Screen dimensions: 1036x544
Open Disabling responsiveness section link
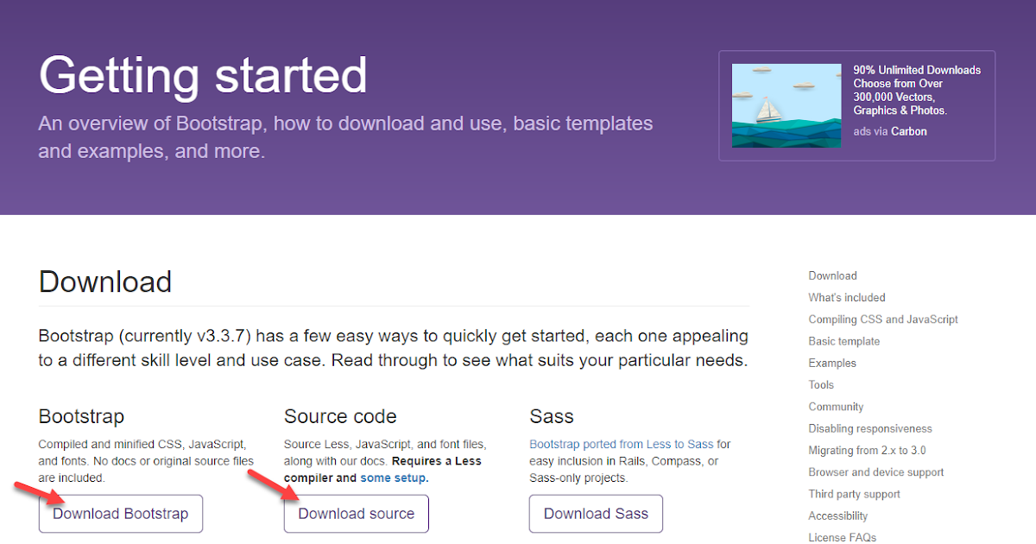[x=869, y=428]
